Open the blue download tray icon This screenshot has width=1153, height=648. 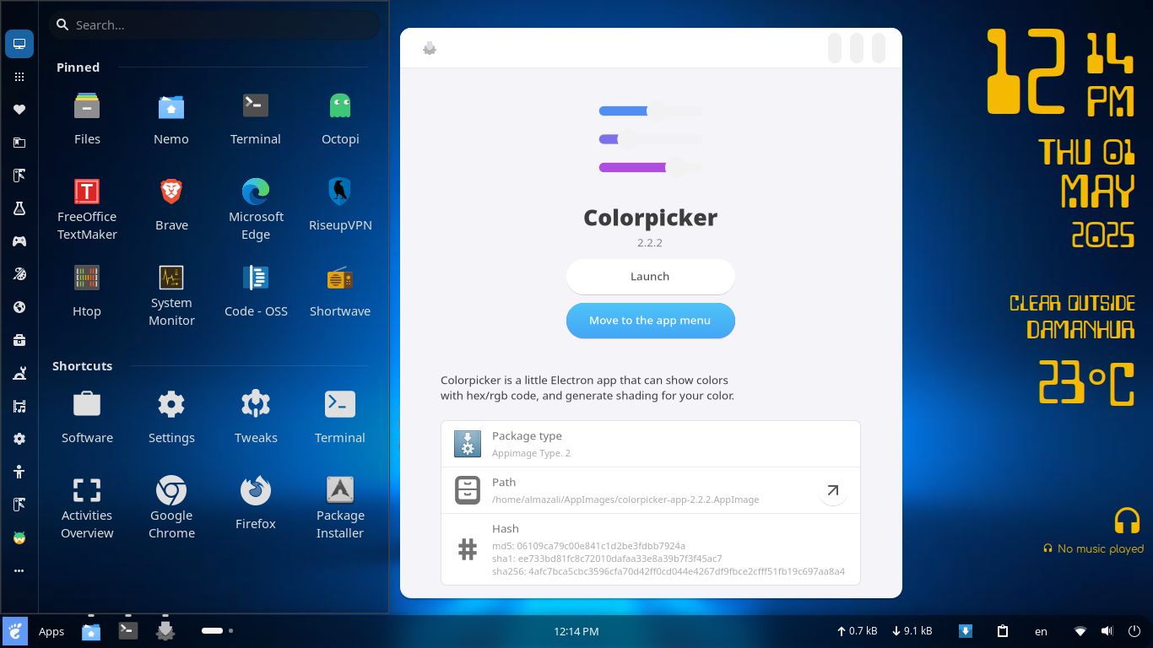pos(966,631)
